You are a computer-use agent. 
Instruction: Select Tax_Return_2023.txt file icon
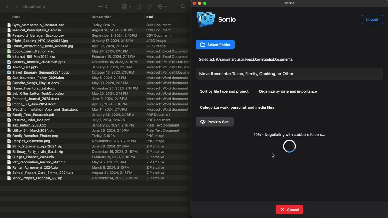(x=9, y=125)
